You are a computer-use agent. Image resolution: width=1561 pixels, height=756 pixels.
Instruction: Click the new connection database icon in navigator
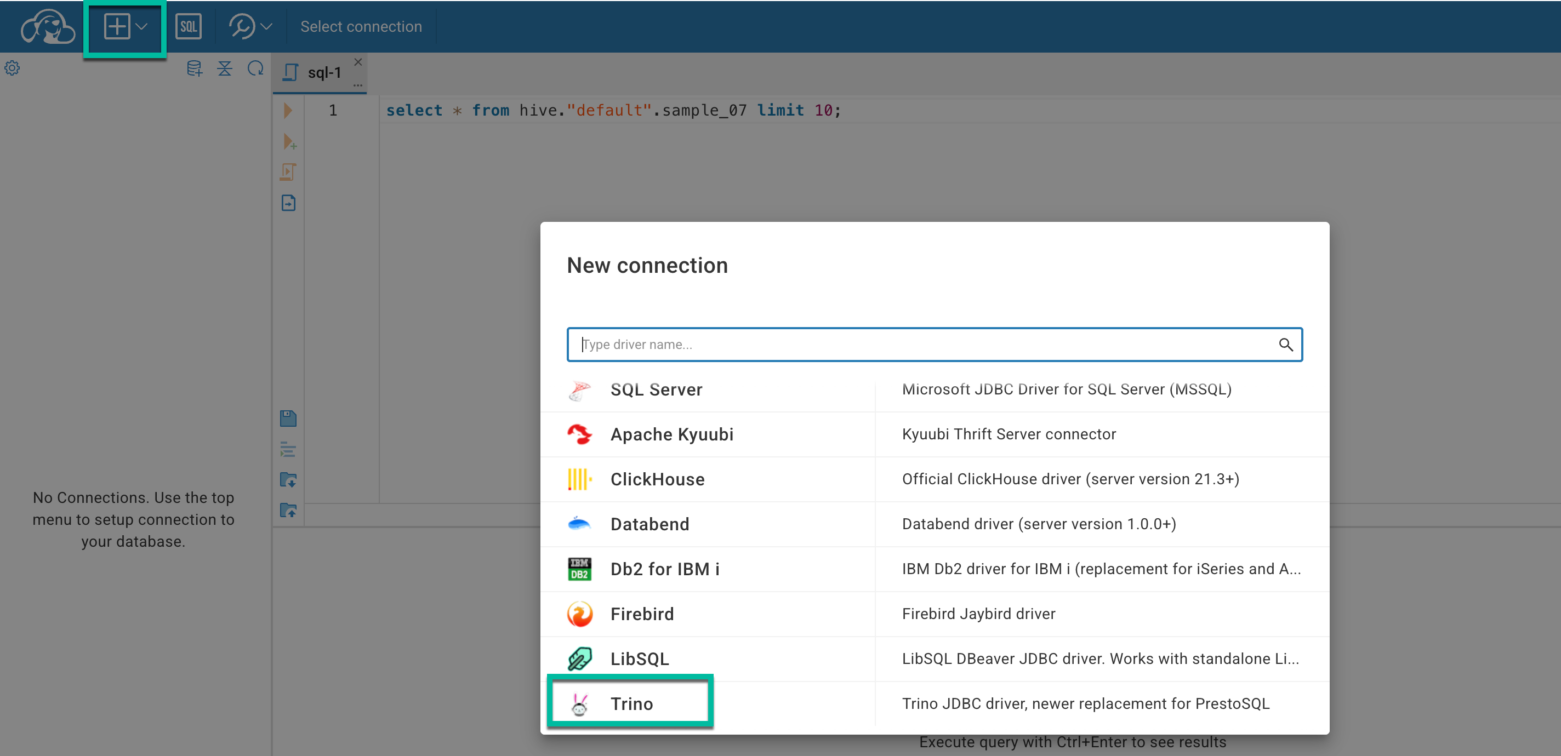coord(194,68)
